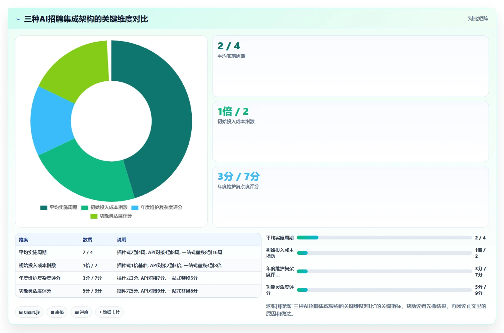
Task: Click the Chart.js tag chip
Action: point(29,312)
